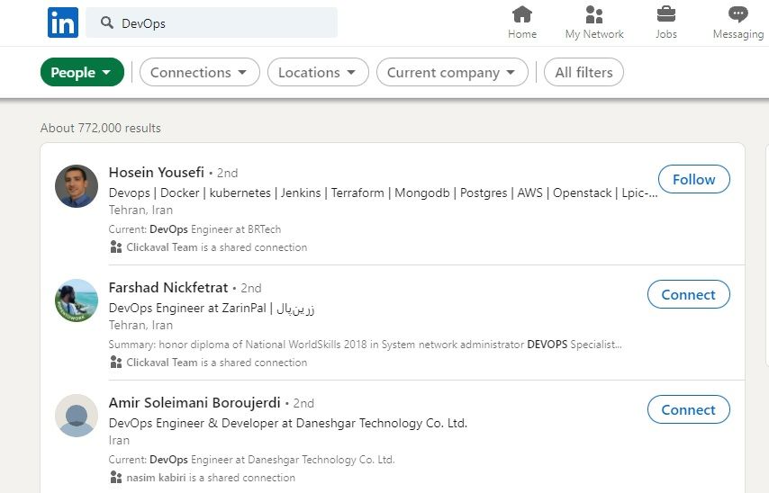Open Messaging speech bubble icon
Screen dimensions: 769x493
(x=737, y=14)
